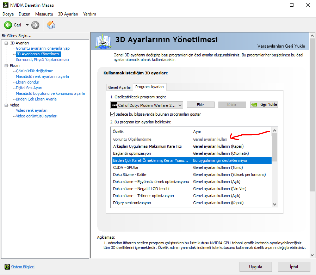Screen dimensions: 316x275
Task: Open the Dosya menu
Action: click(x=8, y=14)
